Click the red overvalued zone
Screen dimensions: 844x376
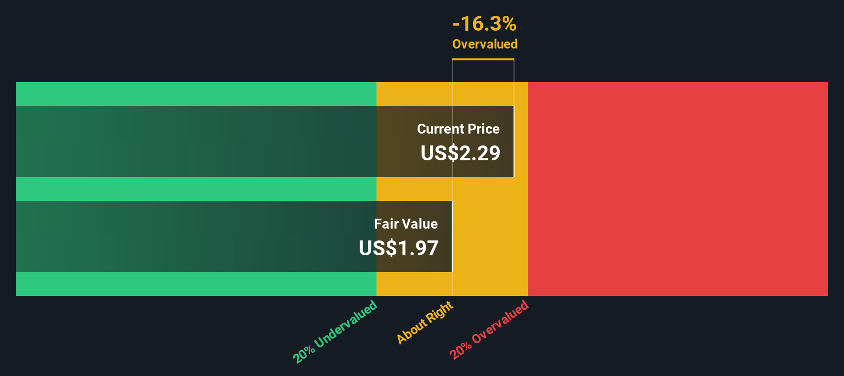678,189
